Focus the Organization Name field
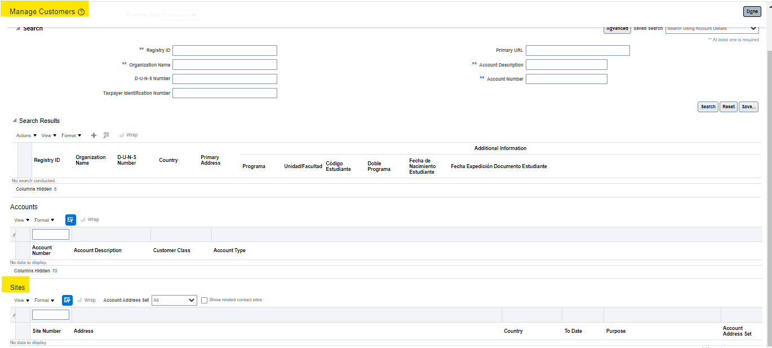 tap(225, 65)
